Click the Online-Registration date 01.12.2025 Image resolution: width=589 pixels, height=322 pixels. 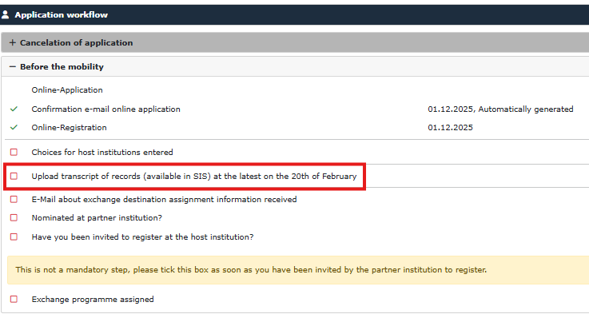pyautogui.click(x=451, y=128)
